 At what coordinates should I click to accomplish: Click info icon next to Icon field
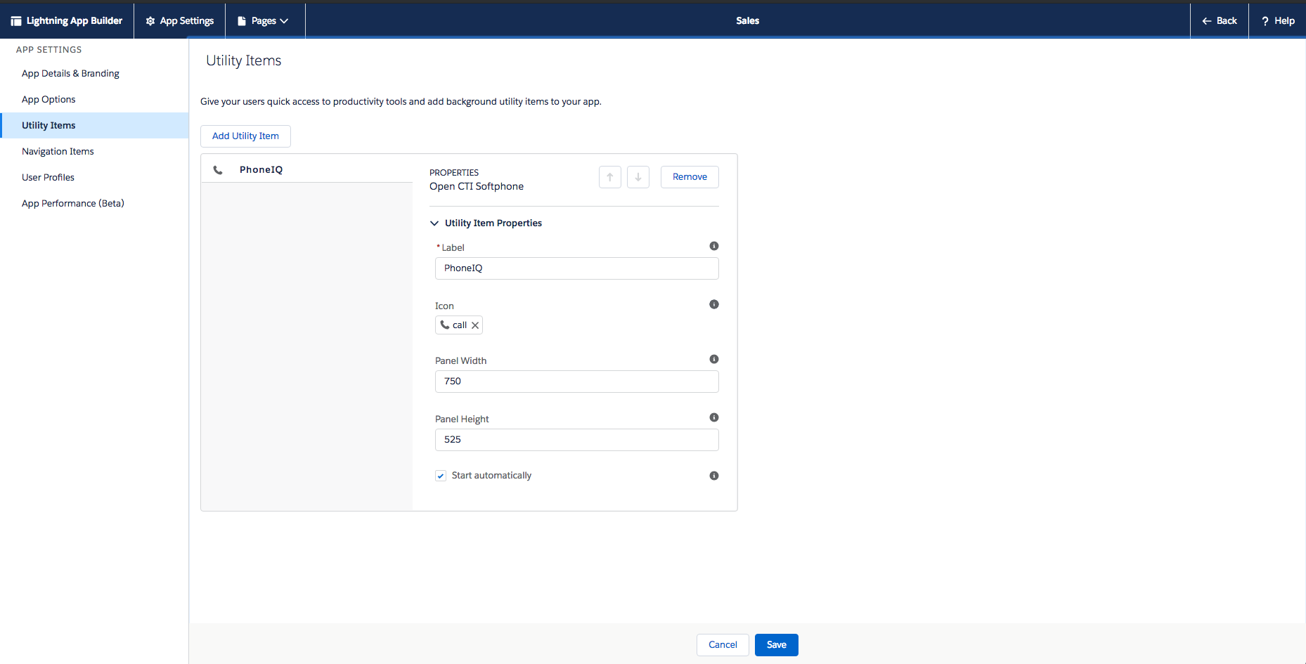[x=713, y=304]
